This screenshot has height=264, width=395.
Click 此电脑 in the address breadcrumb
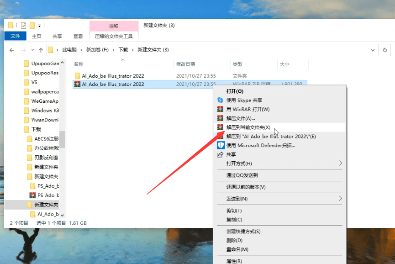69,50
